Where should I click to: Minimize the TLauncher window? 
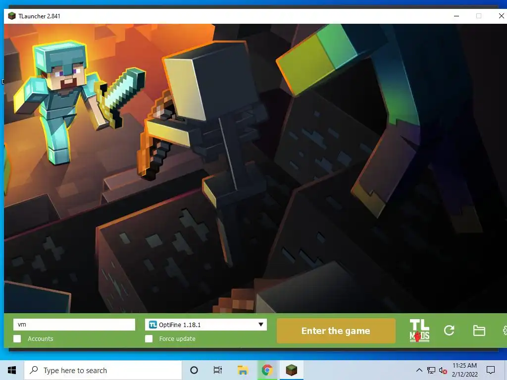point(456,16)
